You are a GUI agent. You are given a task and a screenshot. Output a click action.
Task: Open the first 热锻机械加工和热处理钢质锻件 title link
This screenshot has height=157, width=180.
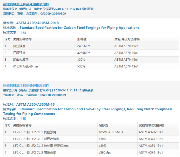tap(26, 4)
